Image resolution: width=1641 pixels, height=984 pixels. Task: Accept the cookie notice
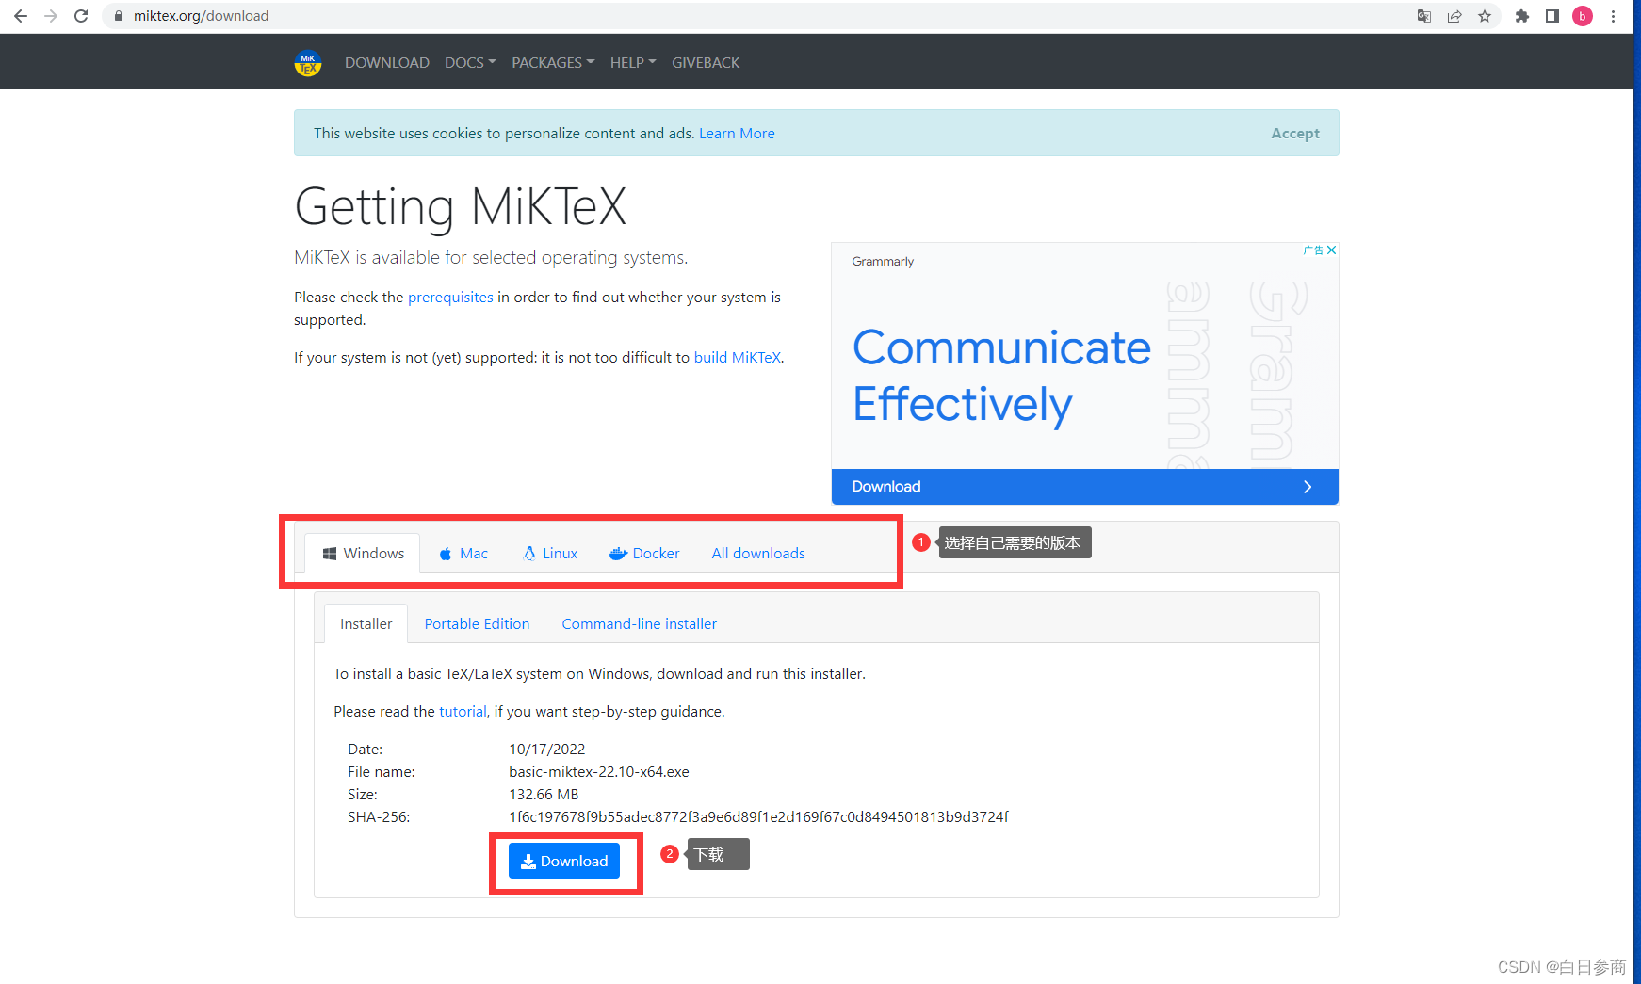[1295, 134]
